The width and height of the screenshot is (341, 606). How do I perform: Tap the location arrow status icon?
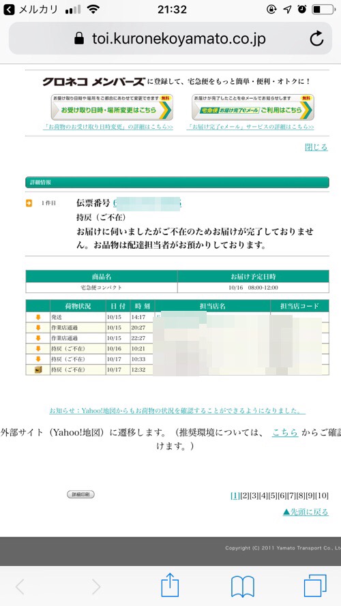pos(287,10)
